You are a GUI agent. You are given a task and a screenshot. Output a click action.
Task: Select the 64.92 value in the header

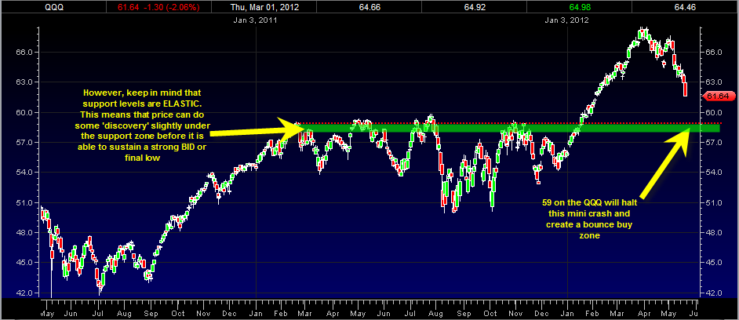click(473, 7)
